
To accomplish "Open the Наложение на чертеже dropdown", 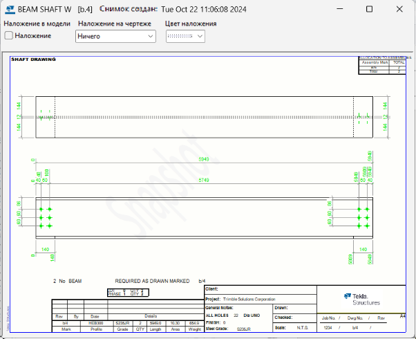I will point(115,35).
